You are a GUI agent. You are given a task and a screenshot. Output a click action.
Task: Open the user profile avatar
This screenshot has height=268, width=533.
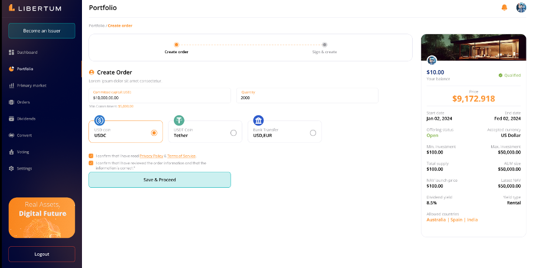click(521, 8)
